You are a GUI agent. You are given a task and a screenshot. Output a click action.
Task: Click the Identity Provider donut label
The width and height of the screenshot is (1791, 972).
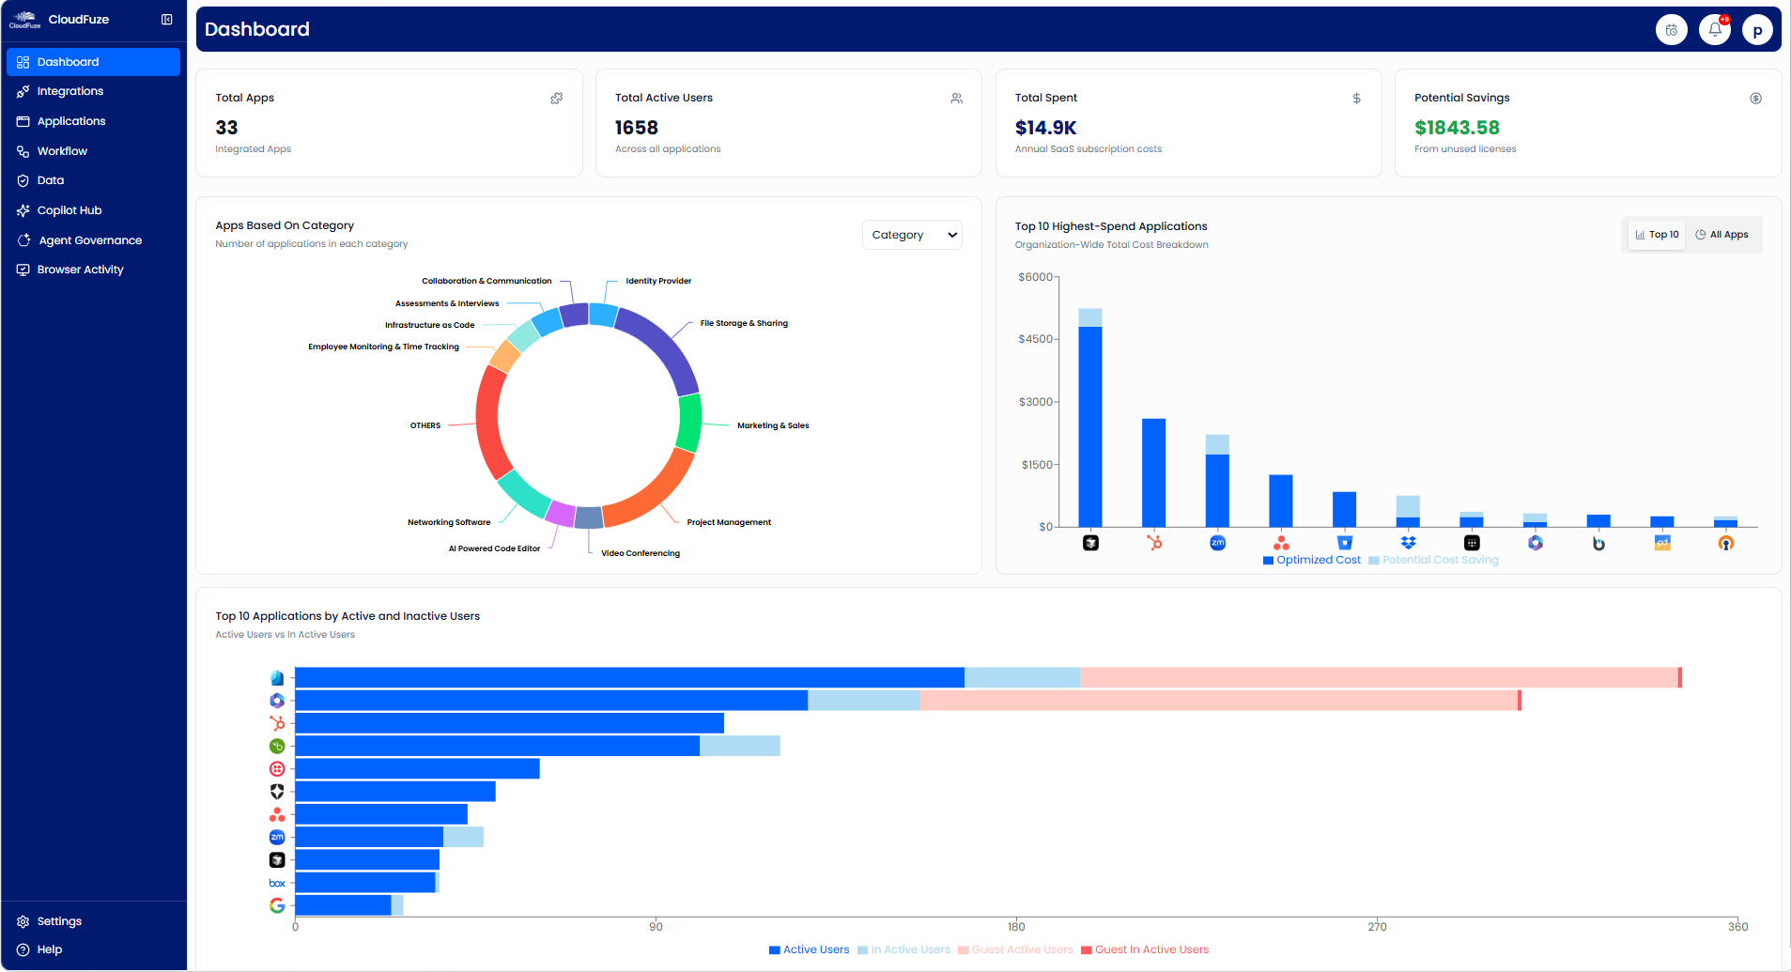click(658, 281)
